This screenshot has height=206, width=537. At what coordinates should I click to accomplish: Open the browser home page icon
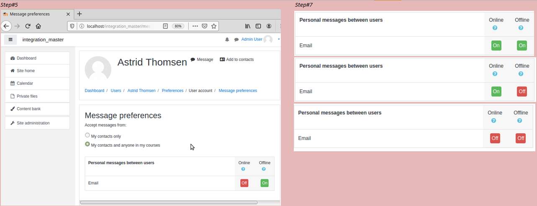pos(38,26)
